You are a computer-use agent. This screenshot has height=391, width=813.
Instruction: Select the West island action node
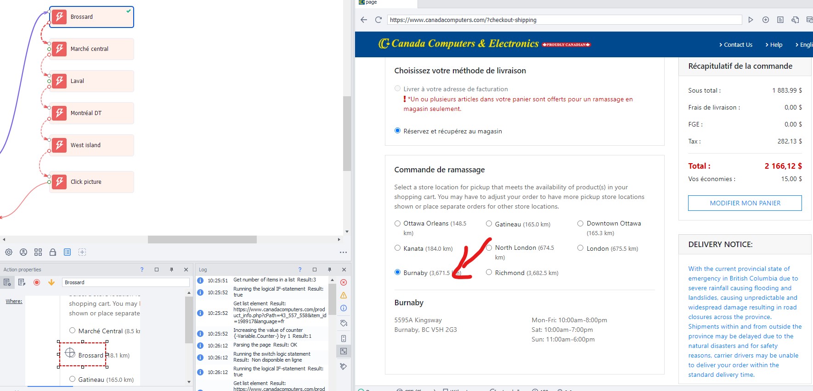(91, 145)
